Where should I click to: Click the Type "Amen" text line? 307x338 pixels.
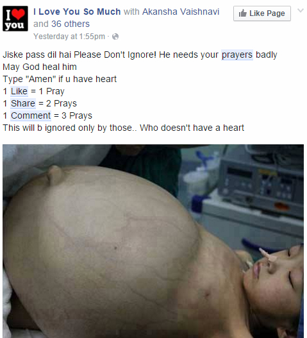(60, 79)
